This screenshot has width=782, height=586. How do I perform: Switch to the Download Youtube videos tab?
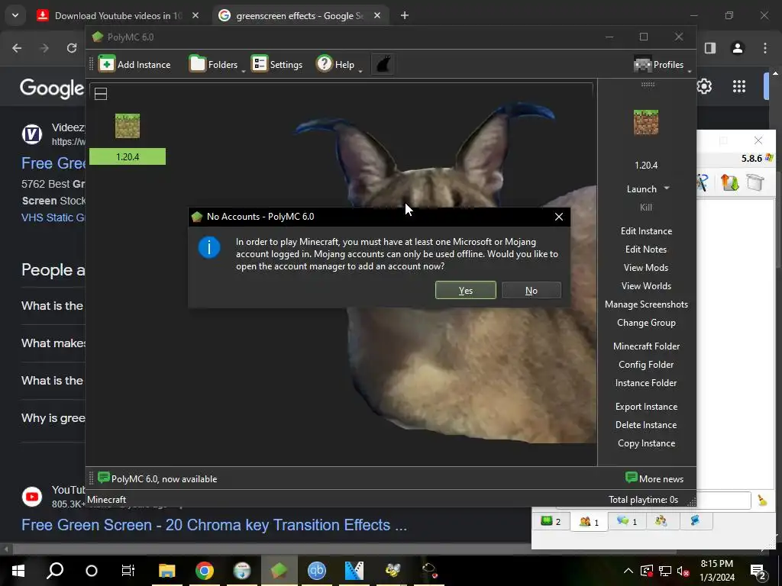[x=118, y=15]
